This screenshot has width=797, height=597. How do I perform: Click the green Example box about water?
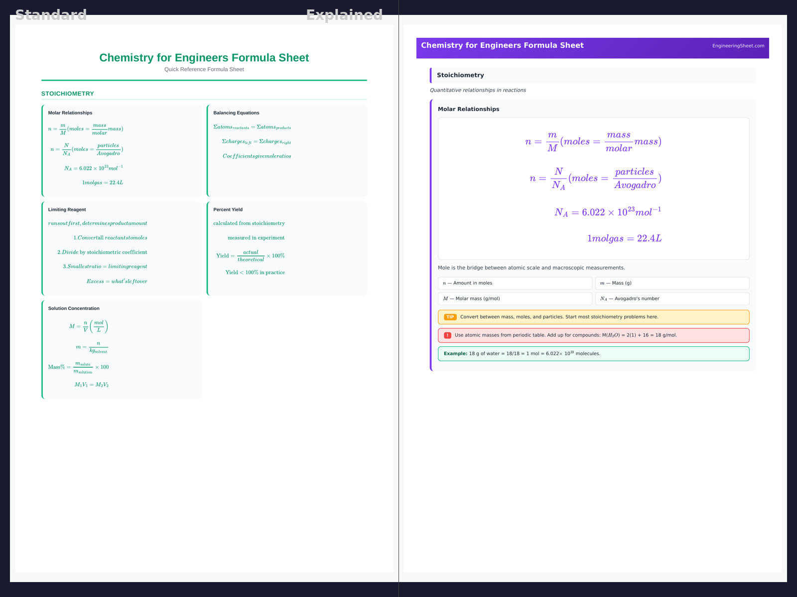593,354
